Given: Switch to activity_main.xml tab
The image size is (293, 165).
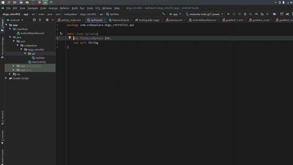Looking at the screenshot, I should point(71,20).
